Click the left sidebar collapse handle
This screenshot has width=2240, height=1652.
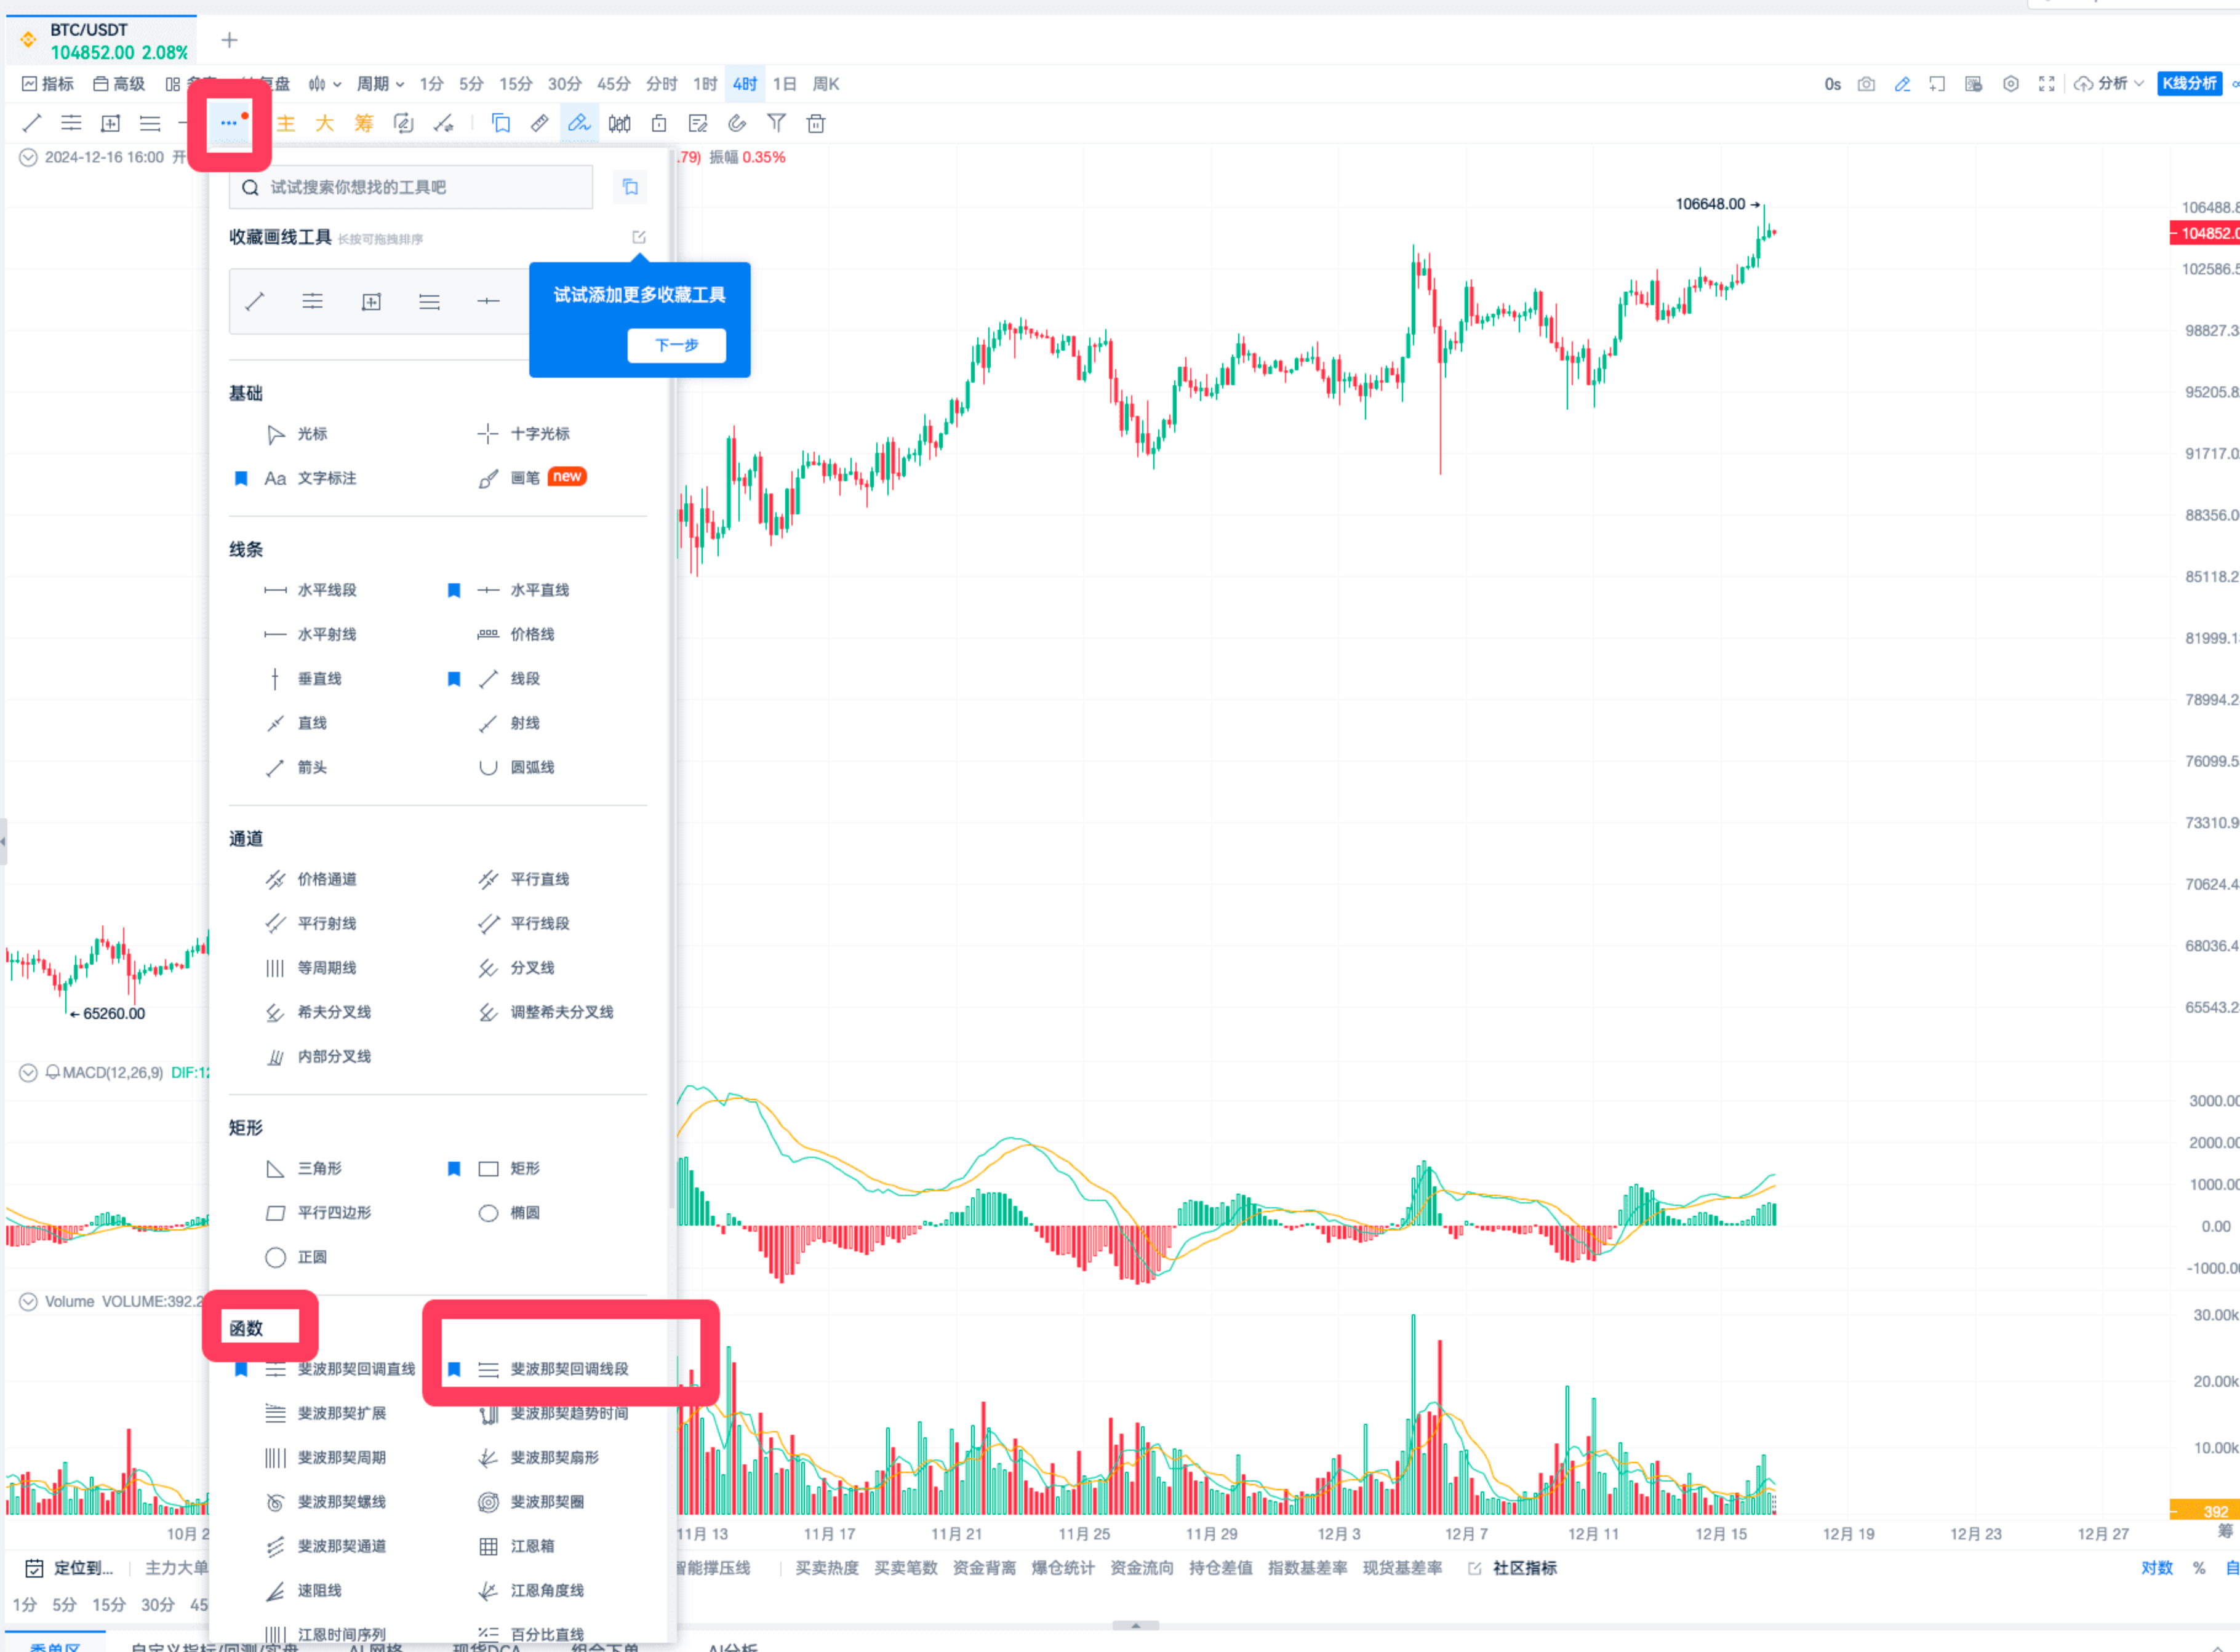(x=3, y=842)
